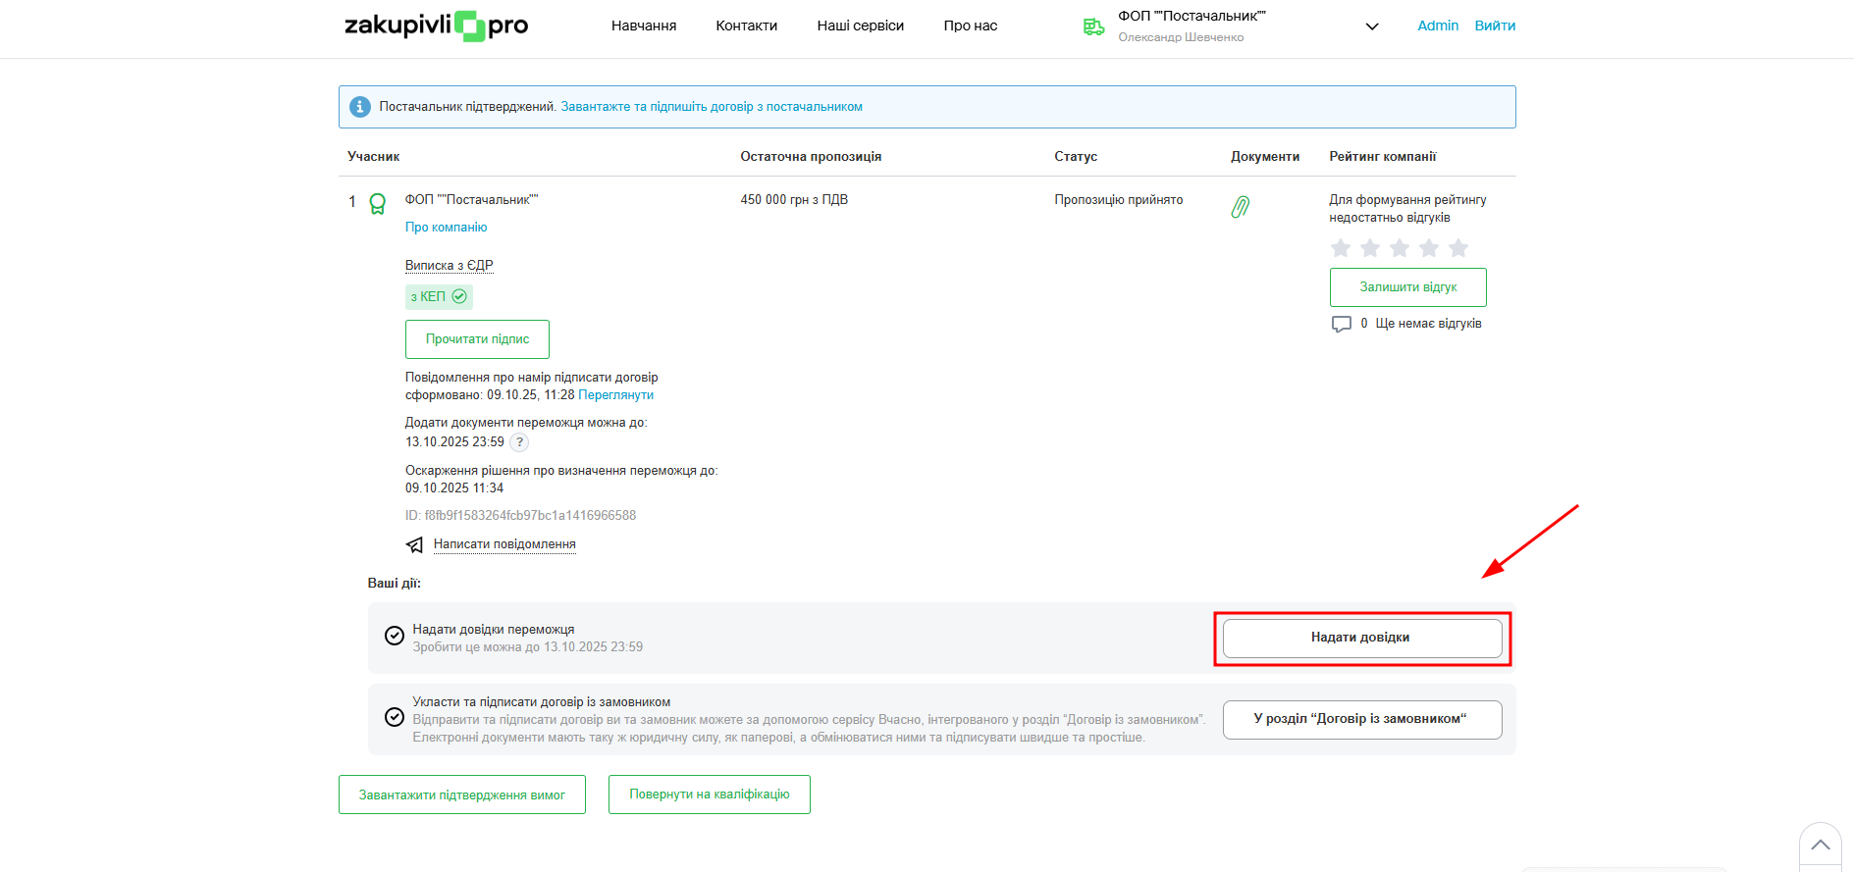Click the zakupivli.pro logo
The image size is (1854, 872).
[436, 26]
